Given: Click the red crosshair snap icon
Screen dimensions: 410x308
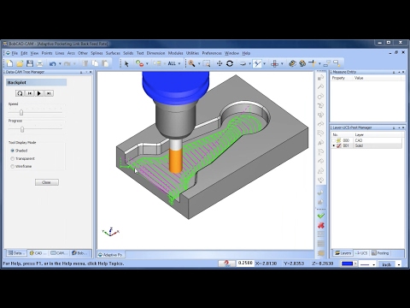Looking at the screenshot, I should coord(274,63).
